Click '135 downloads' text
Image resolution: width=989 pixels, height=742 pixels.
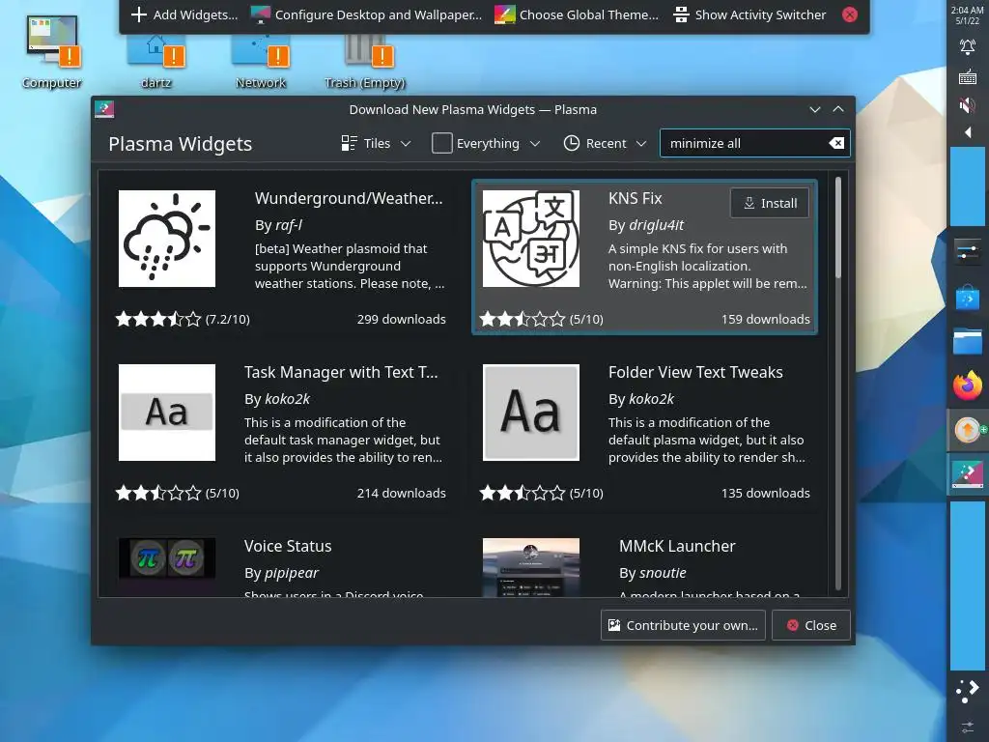click(766, 494)
